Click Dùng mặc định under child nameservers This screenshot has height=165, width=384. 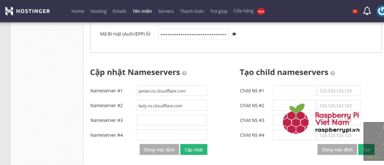pos(337,150)
